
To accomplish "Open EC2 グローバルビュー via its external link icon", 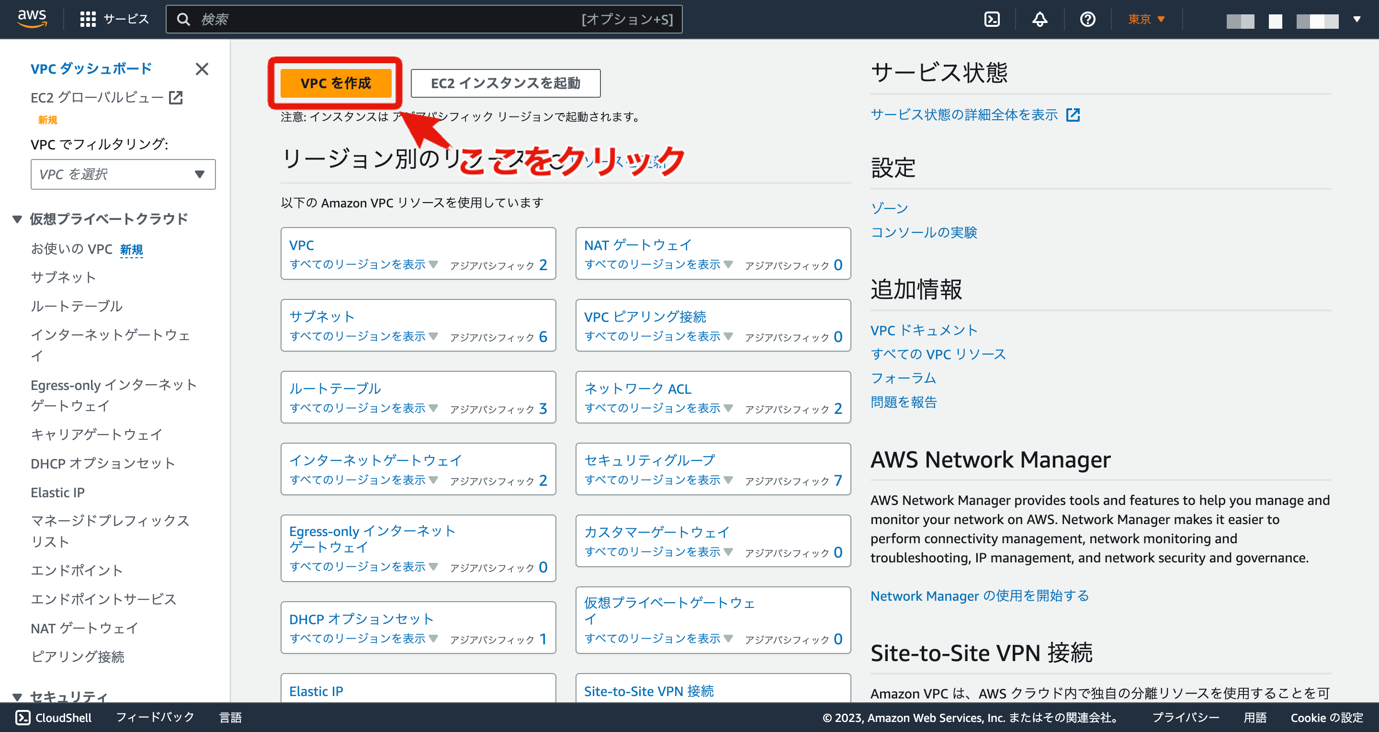I will tap(177, 97).
